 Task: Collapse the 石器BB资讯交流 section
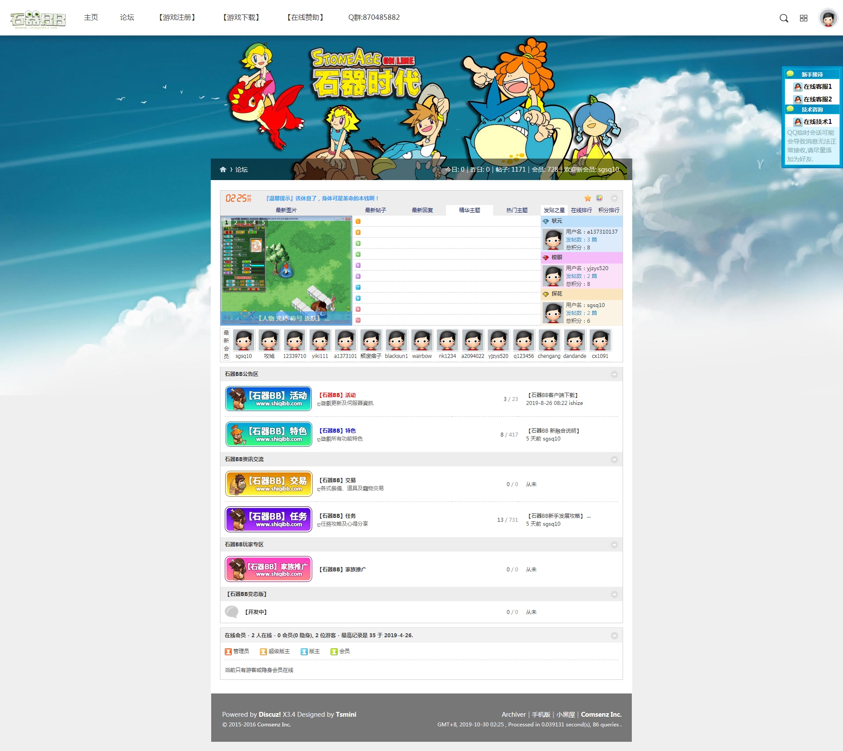pos(614,459)
